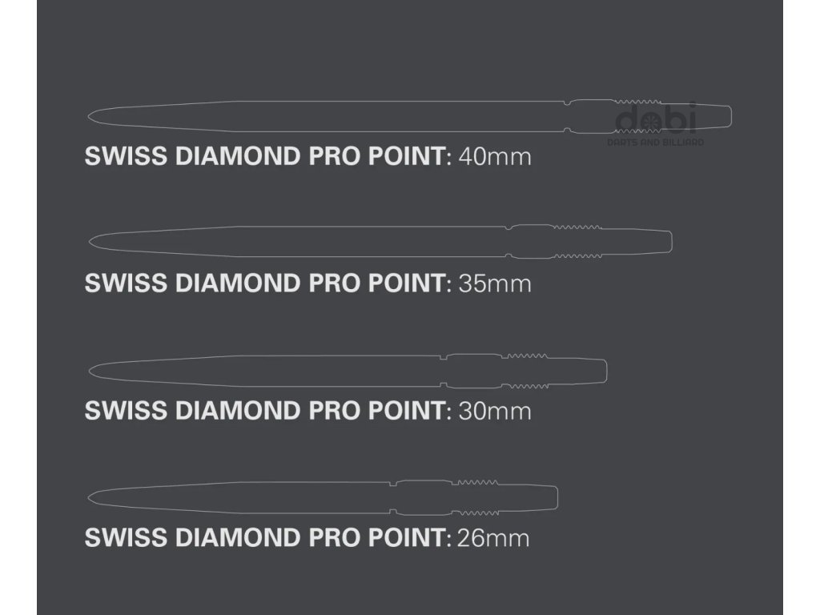Click the sharp tip of the 30mm point
Screen dimensions: 820x615
point(90,370)
